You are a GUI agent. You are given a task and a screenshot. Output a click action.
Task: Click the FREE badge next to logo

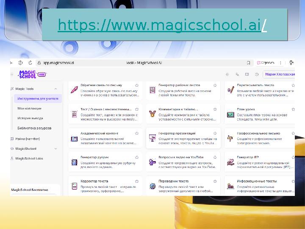coord(42,74)
